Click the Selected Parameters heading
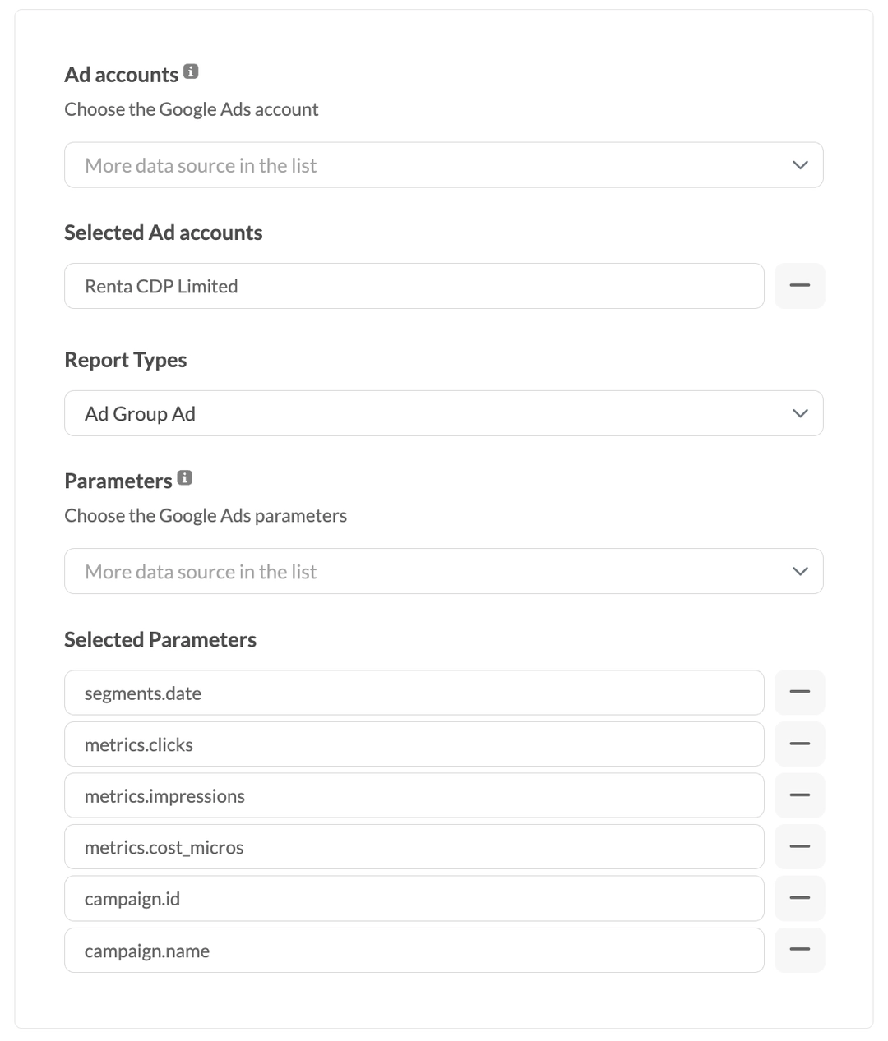 [160, 639]
